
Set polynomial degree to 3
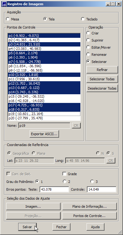pos(92,182)
